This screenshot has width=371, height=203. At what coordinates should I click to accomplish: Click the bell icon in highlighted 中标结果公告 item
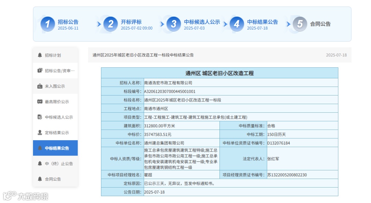40,148
